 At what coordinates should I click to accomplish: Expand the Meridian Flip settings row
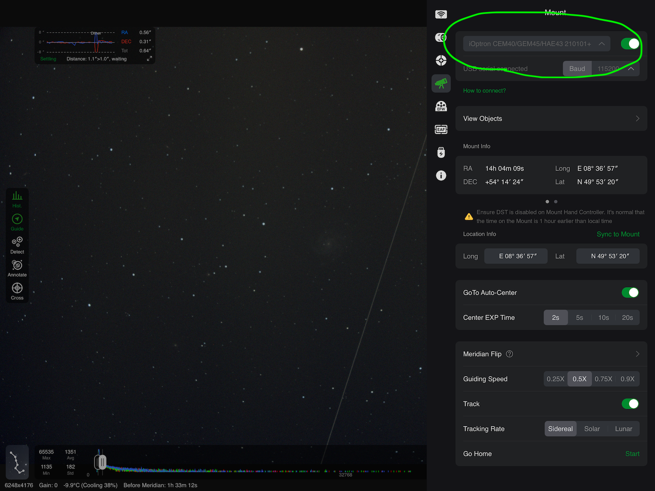[x=551, y=354]
